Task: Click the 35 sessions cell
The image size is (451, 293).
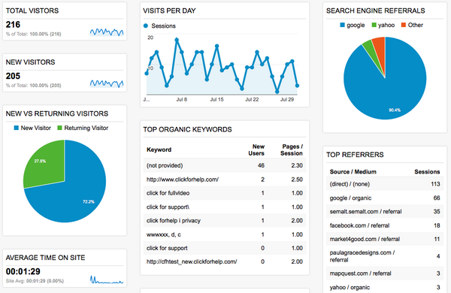Action: (437, 211)
